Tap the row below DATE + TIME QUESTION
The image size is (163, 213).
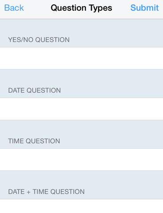81,206
